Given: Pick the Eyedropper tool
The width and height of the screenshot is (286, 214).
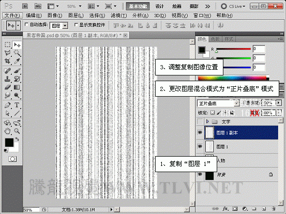Looking at the screenshot, I should point(17,61).
